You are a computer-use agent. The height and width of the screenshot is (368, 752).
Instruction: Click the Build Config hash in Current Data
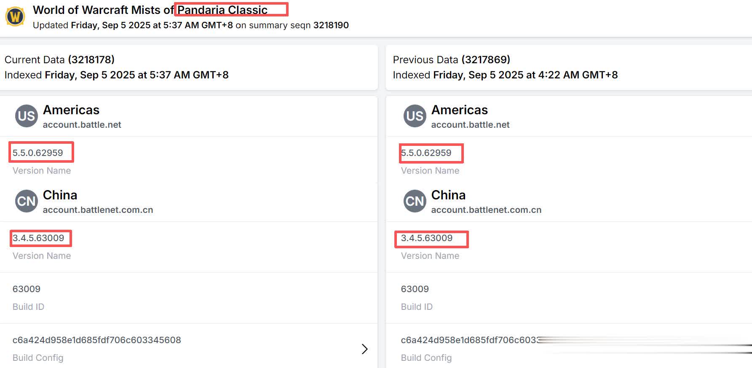tap(96, 340)
